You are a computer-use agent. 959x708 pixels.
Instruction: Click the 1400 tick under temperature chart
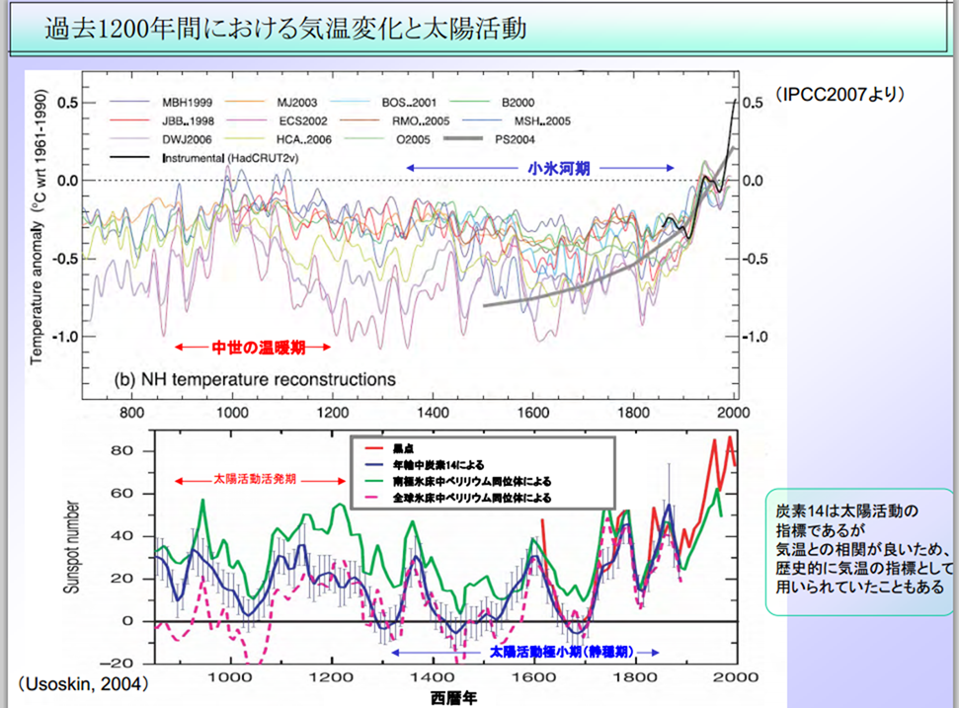click(x=433, y=413)
